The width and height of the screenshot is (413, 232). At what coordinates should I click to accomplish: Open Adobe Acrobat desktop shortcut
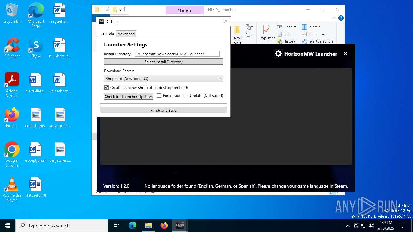pos(12,85)
